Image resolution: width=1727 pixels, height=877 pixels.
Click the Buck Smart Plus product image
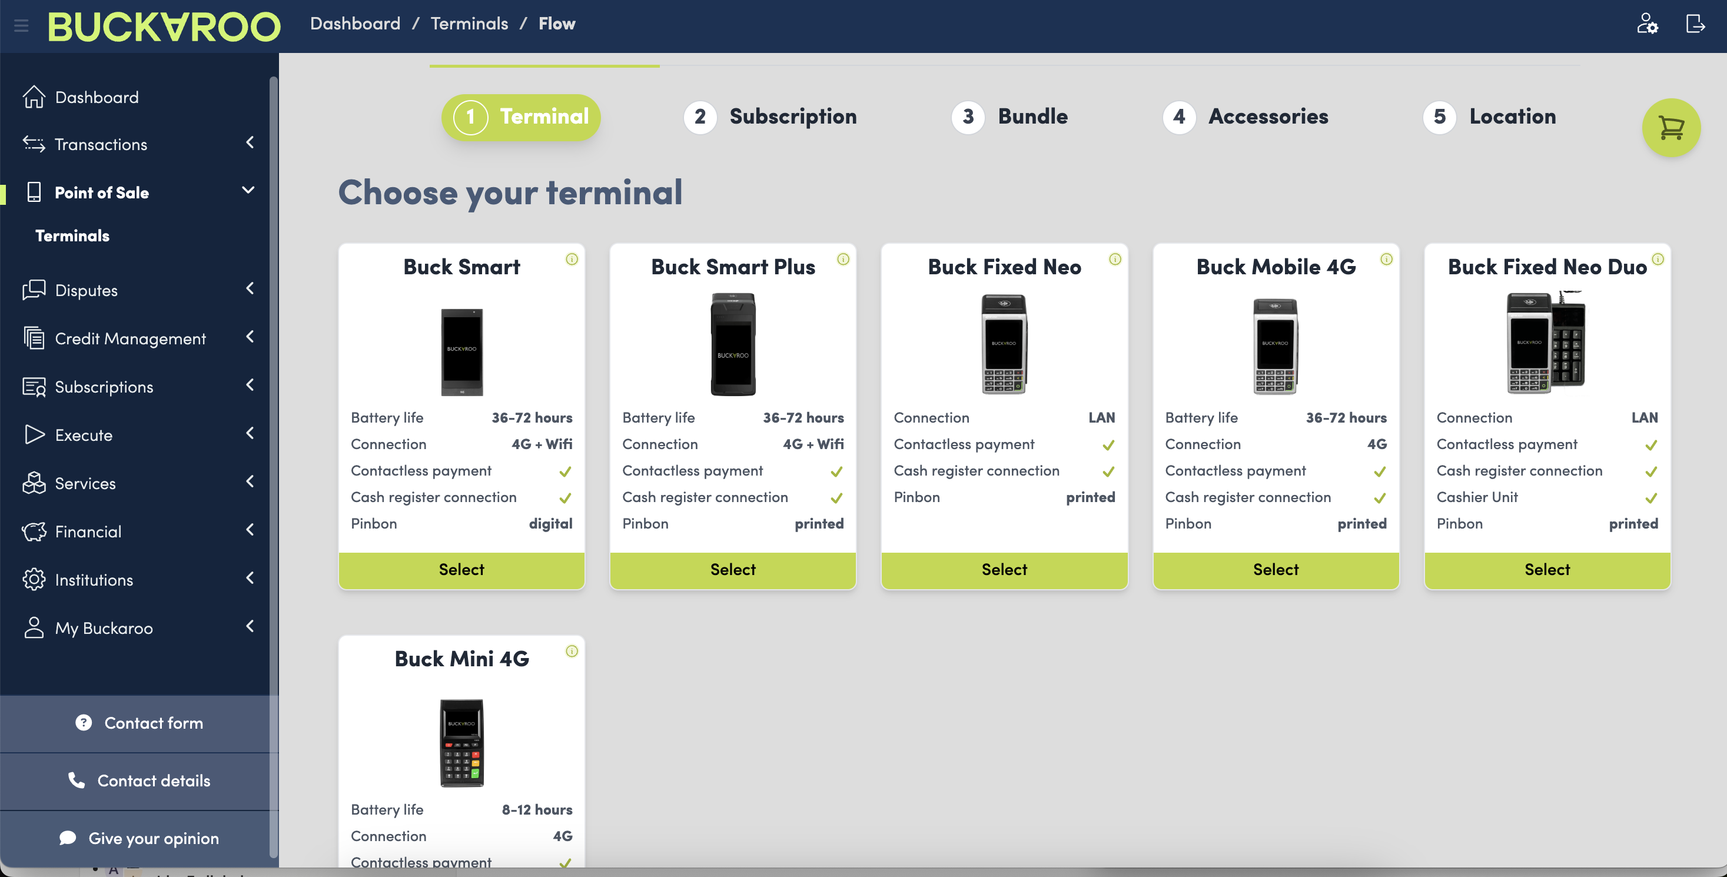pos(733,345)
